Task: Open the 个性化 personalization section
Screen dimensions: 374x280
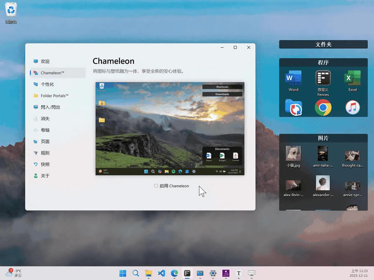Action: (x=58, y=84)
